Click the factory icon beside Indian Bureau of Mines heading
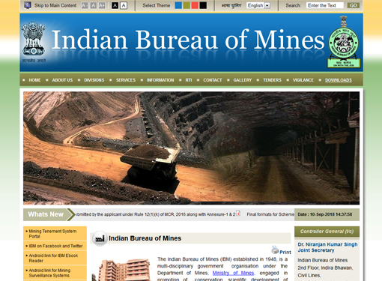This screenshot has height=281, width=382. click(x=100, y=238)
